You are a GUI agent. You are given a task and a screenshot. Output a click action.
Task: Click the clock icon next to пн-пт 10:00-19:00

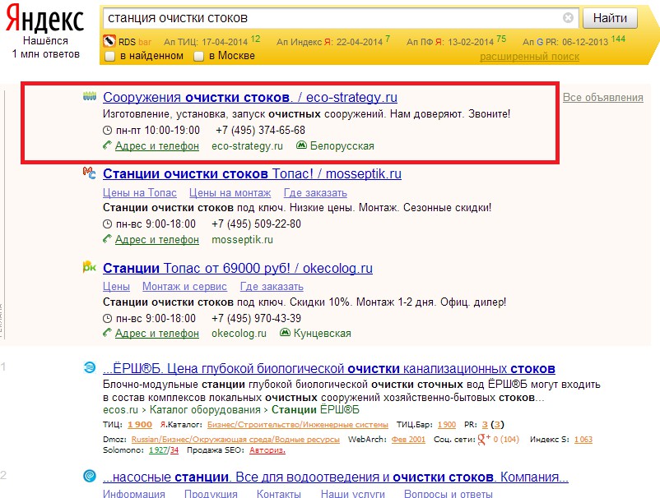(107, 131)
